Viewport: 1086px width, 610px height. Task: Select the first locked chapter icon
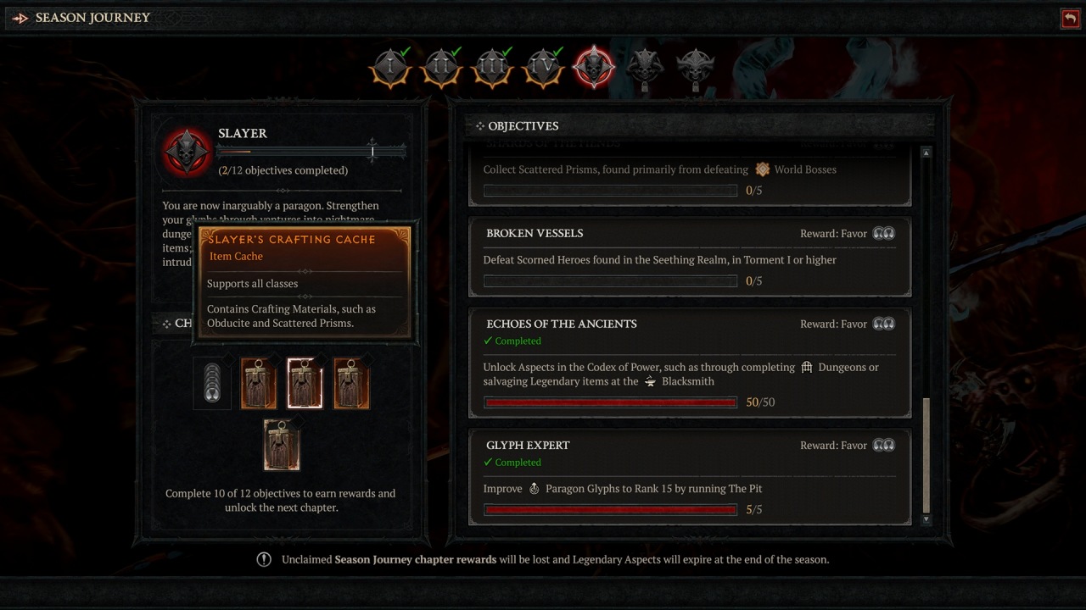coord(645,69)
